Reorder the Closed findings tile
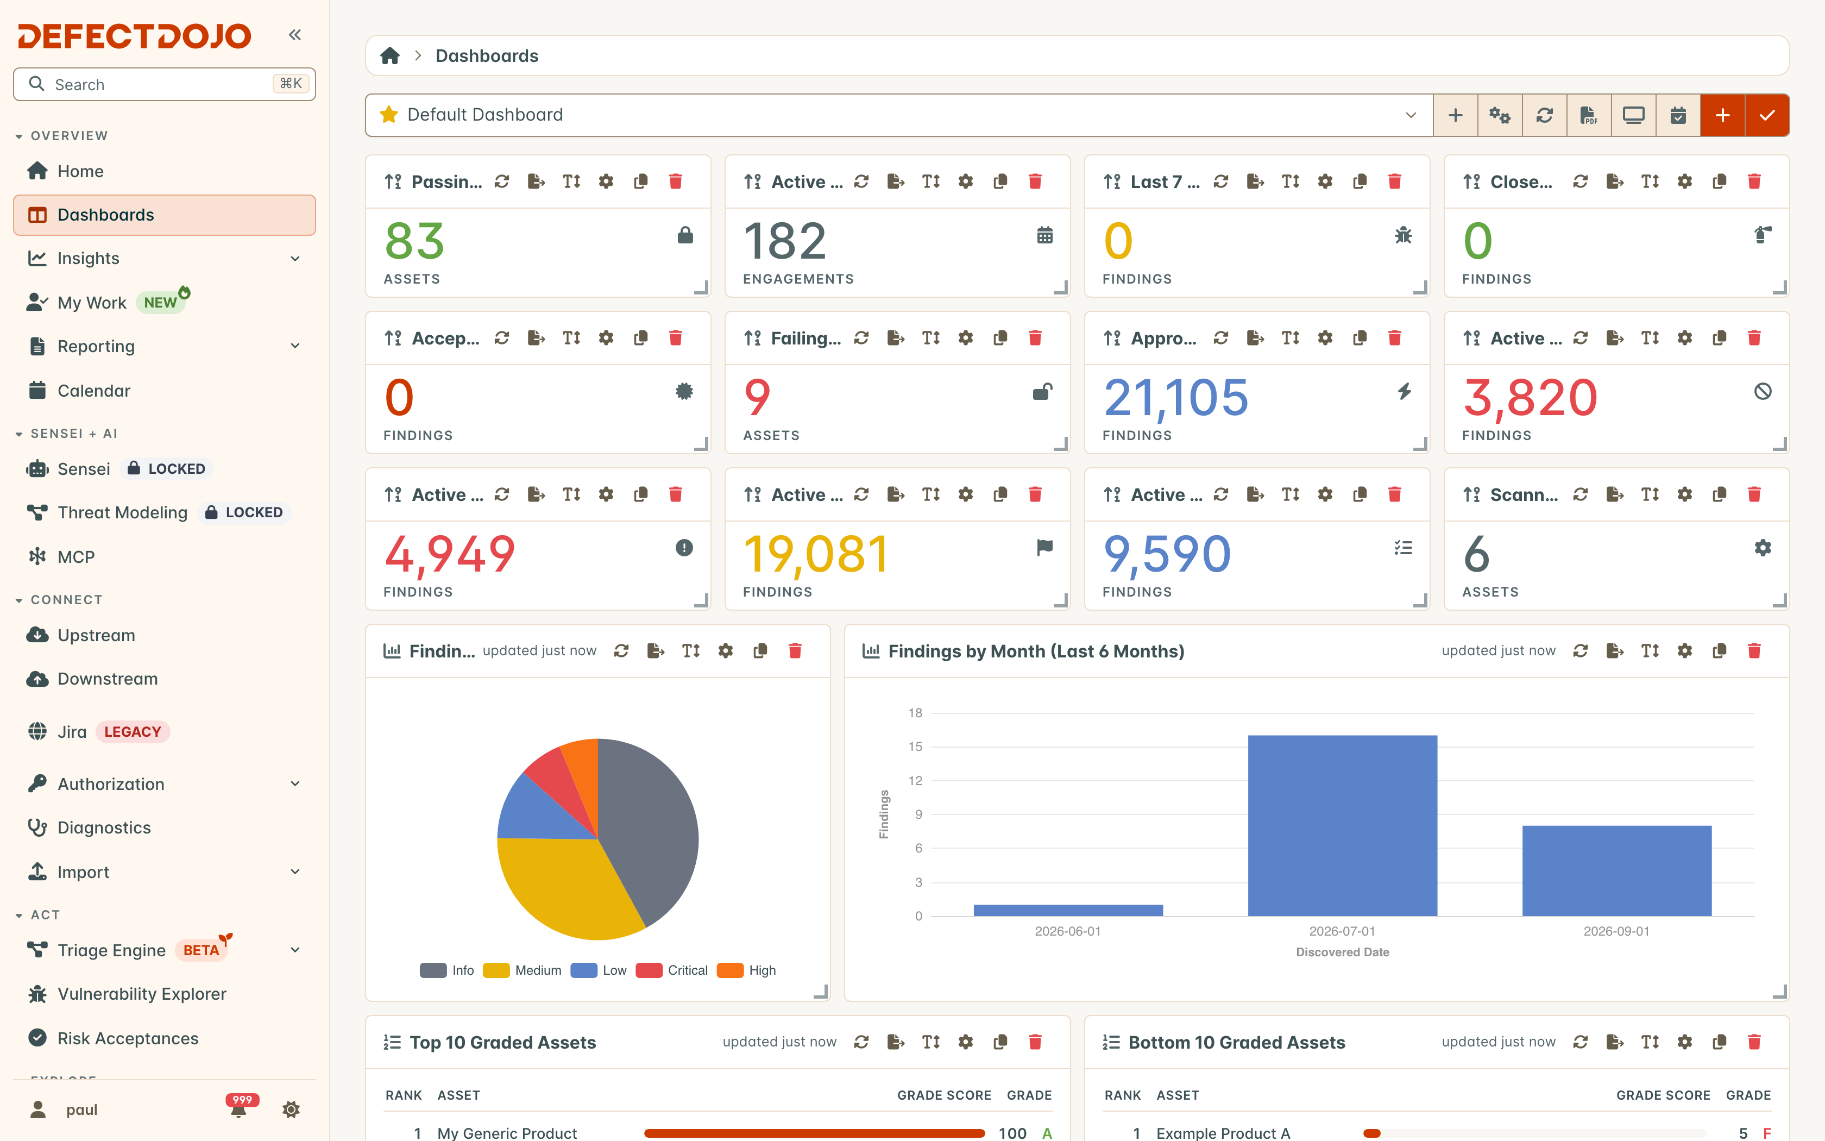Viewport: 1825px width, 1141px height. [x=1471, y=181]
